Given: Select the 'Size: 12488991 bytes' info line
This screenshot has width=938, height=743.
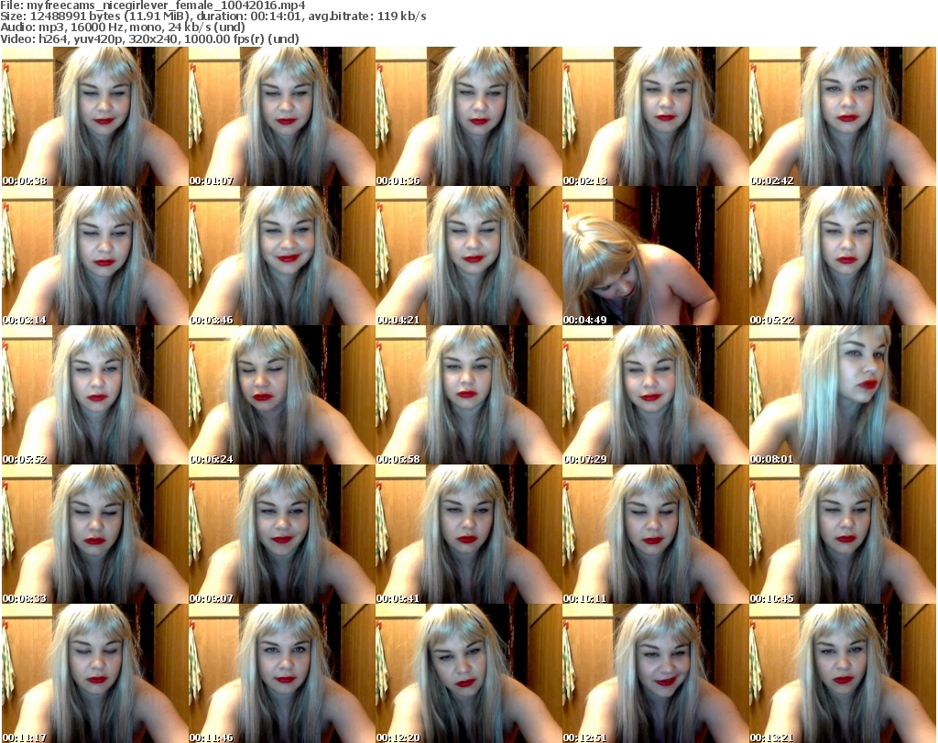Looking at the screenshot, I should pyautogui.click(x=213, y=16).
